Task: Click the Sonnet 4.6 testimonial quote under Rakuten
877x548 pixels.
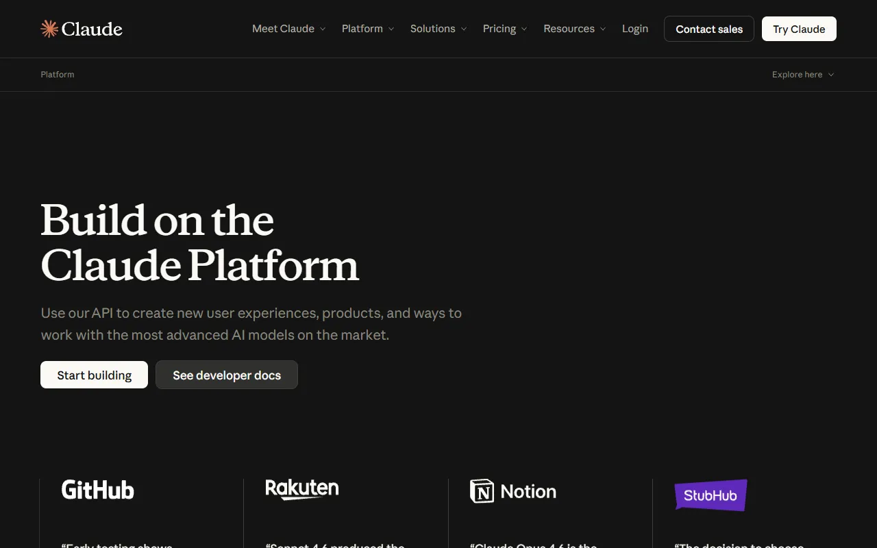Action: point(336,545)
